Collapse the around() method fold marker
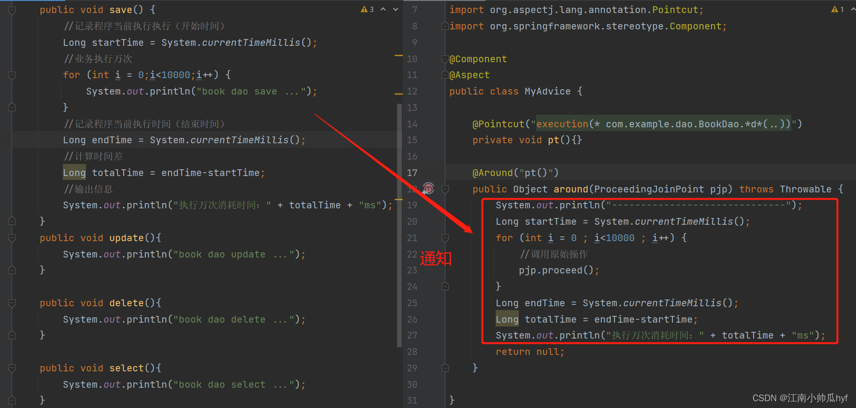Viewport: 856px width, 408px height. tap(445, 189)
